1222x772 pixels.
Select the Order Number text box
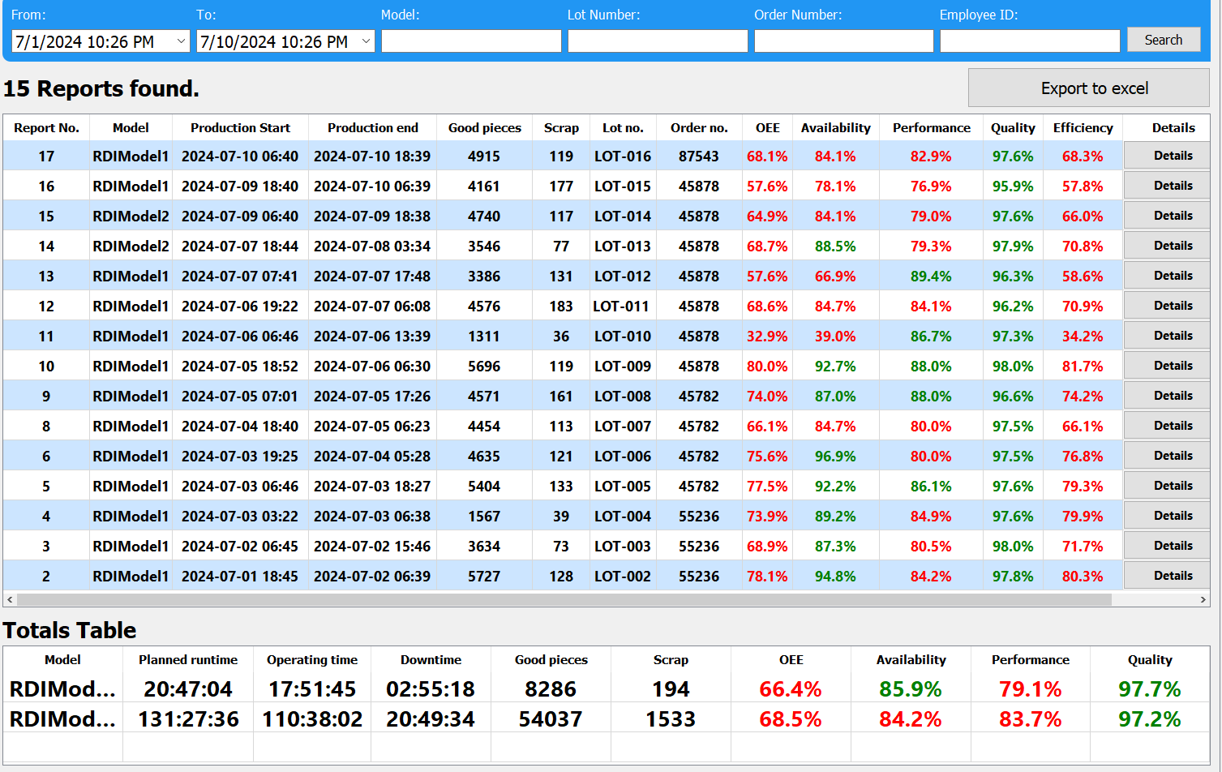pyautogui.click(x=843, y=41)
